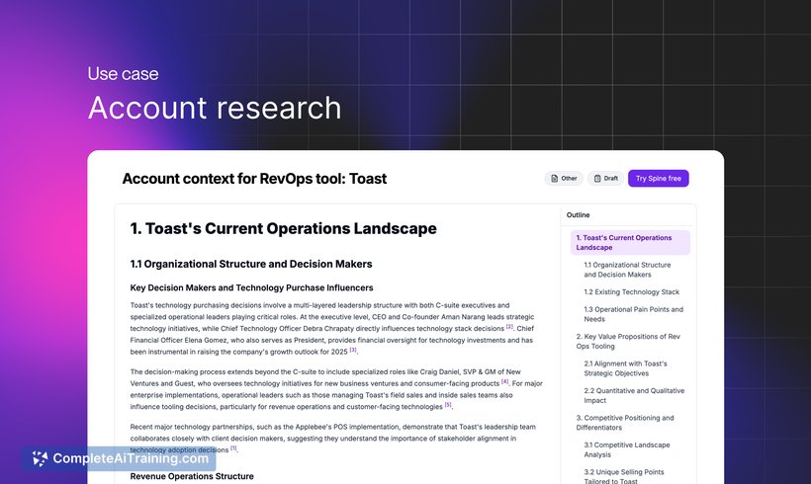Click the Outline panel heading
The height and width of the screenshot is (484, 811).
578,215
